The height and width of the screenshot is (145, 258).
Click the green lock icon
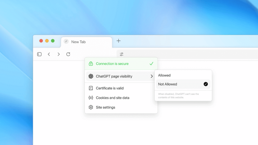coord(91,64)
